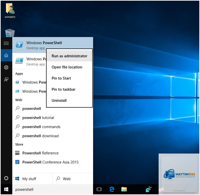The height and width of the screenshot is (195, 200).
Task: Open Task View on the taskbar
Action: pos(99,189)
